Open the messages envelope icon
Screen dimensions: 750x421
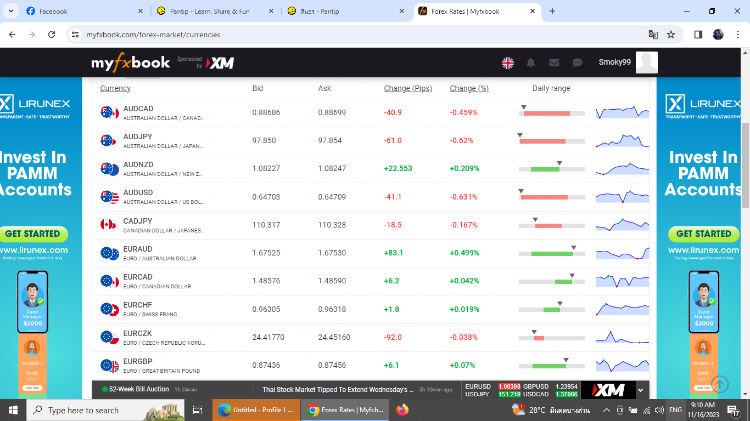[554, 63]
